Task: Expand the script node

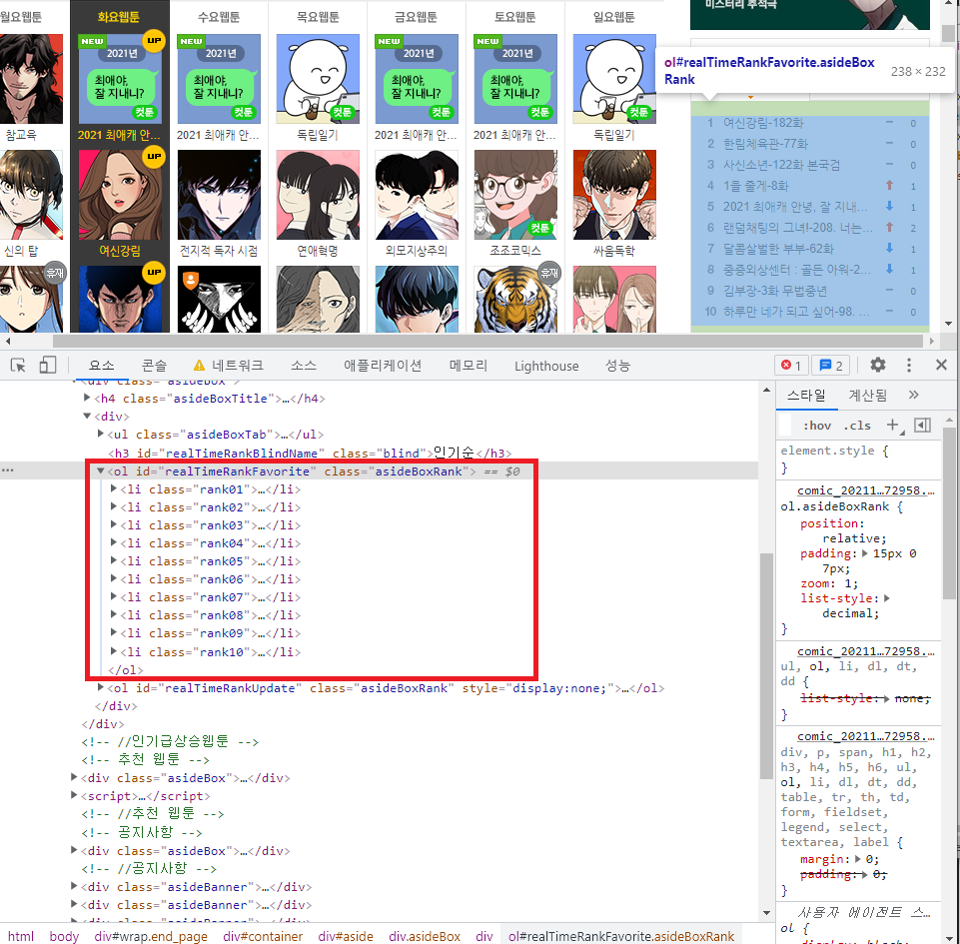Action: click(74, 795)
